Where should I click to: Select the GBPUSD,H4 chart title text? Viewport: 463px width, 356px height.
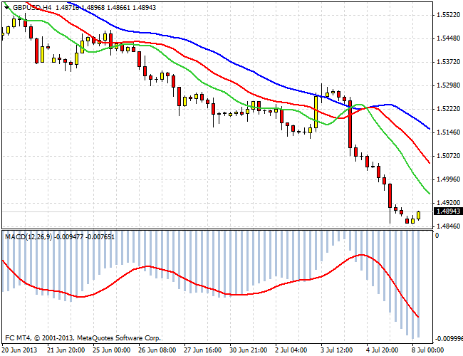[32, 8]
